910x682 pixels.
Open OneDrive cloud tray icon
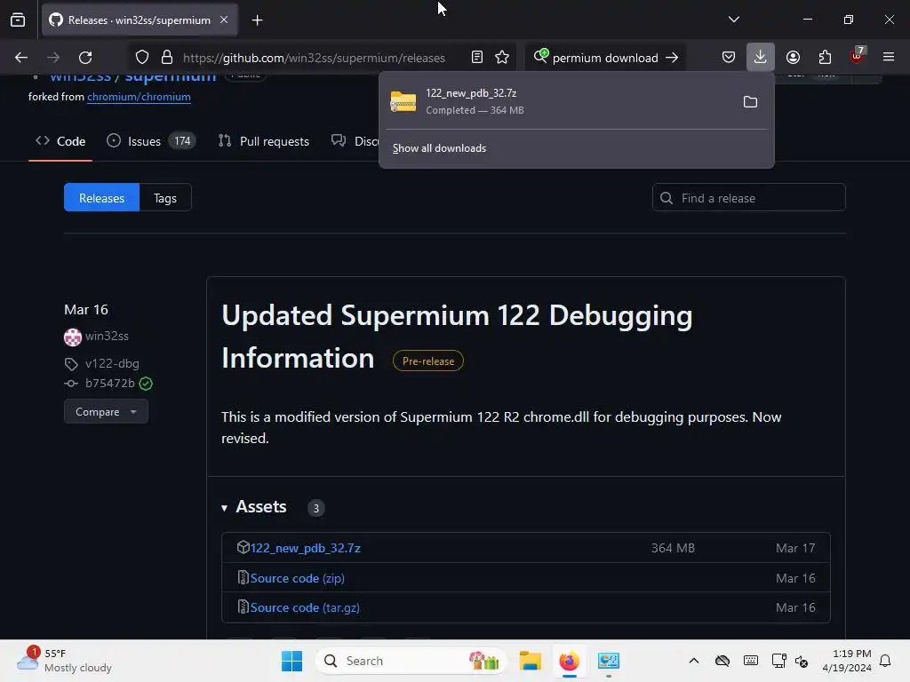(x=722, y=661)
